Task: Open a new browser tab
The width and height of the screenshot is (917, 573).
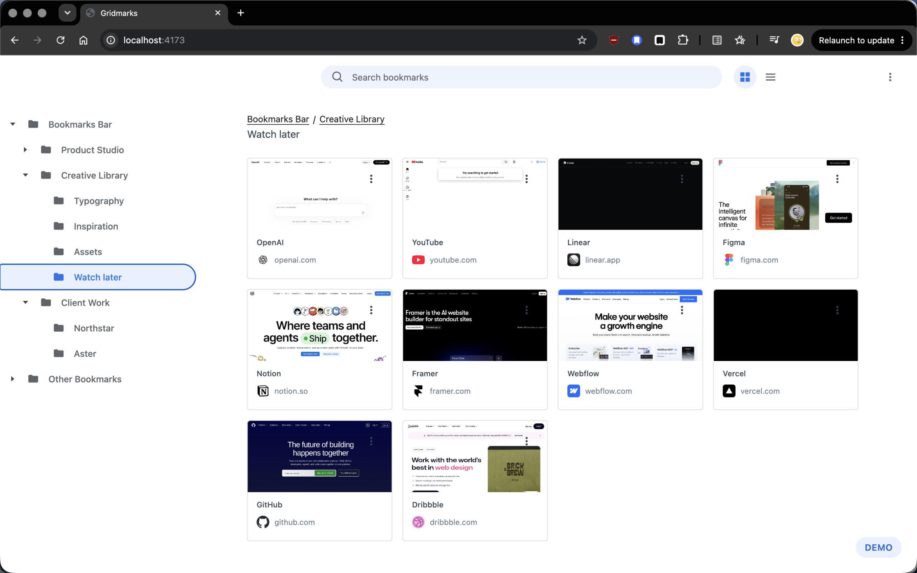Action: pyautogui.click(x=241, y=13)
